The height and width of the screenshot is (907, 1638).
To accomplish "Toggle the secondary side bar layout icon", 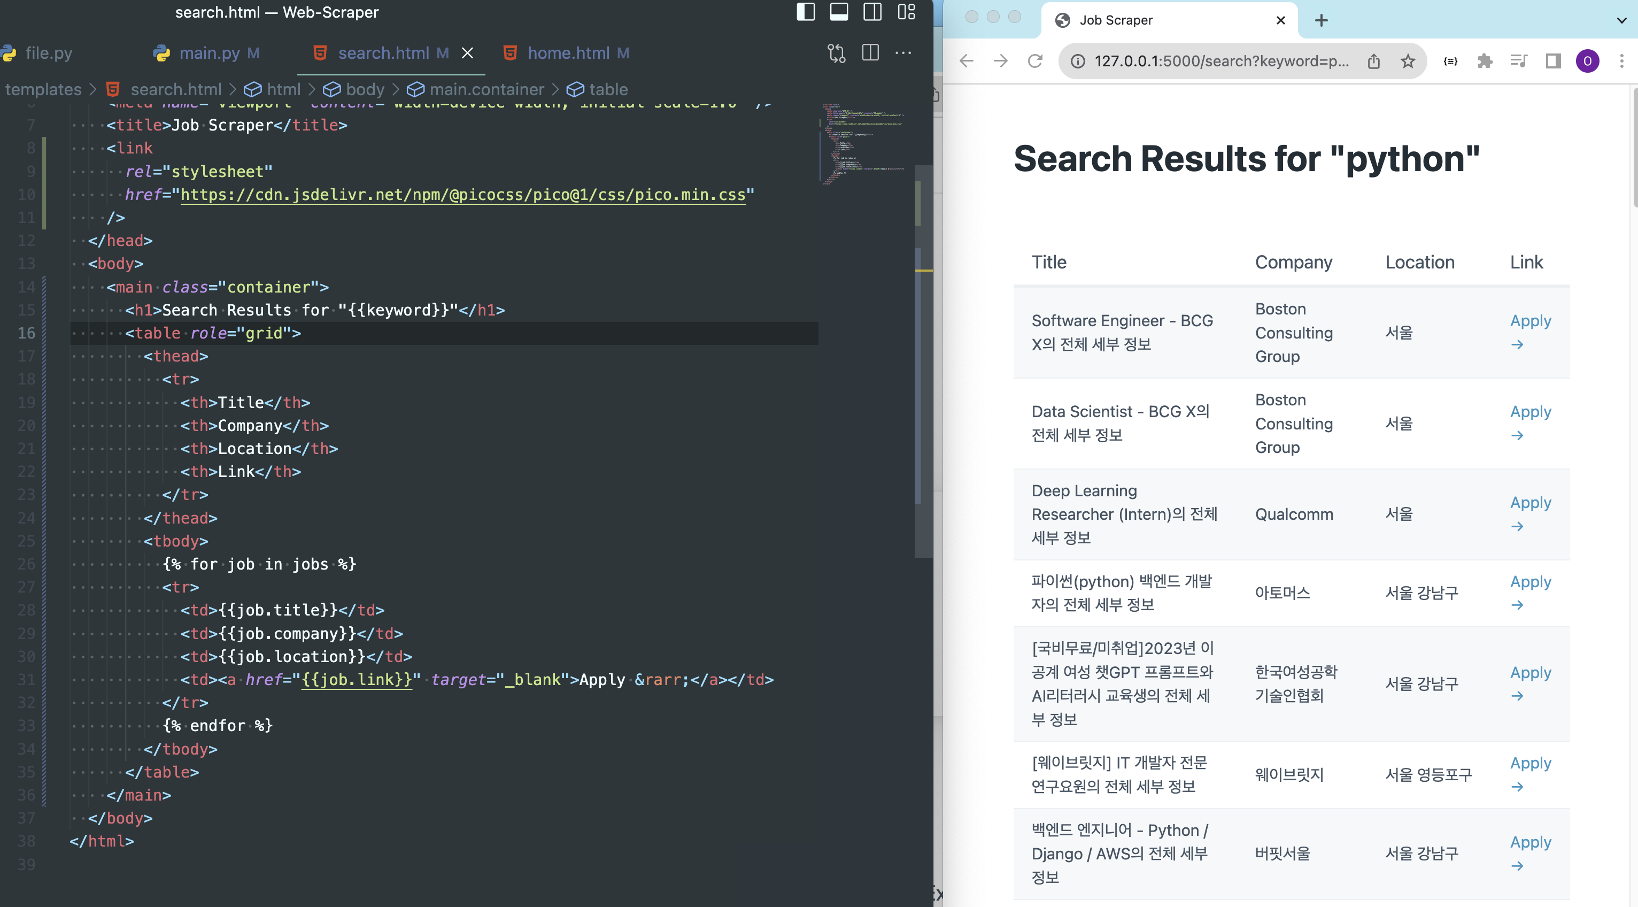I will click(x=872, y=12).
